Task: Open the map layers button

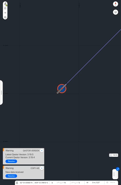Action: point(115,12)
